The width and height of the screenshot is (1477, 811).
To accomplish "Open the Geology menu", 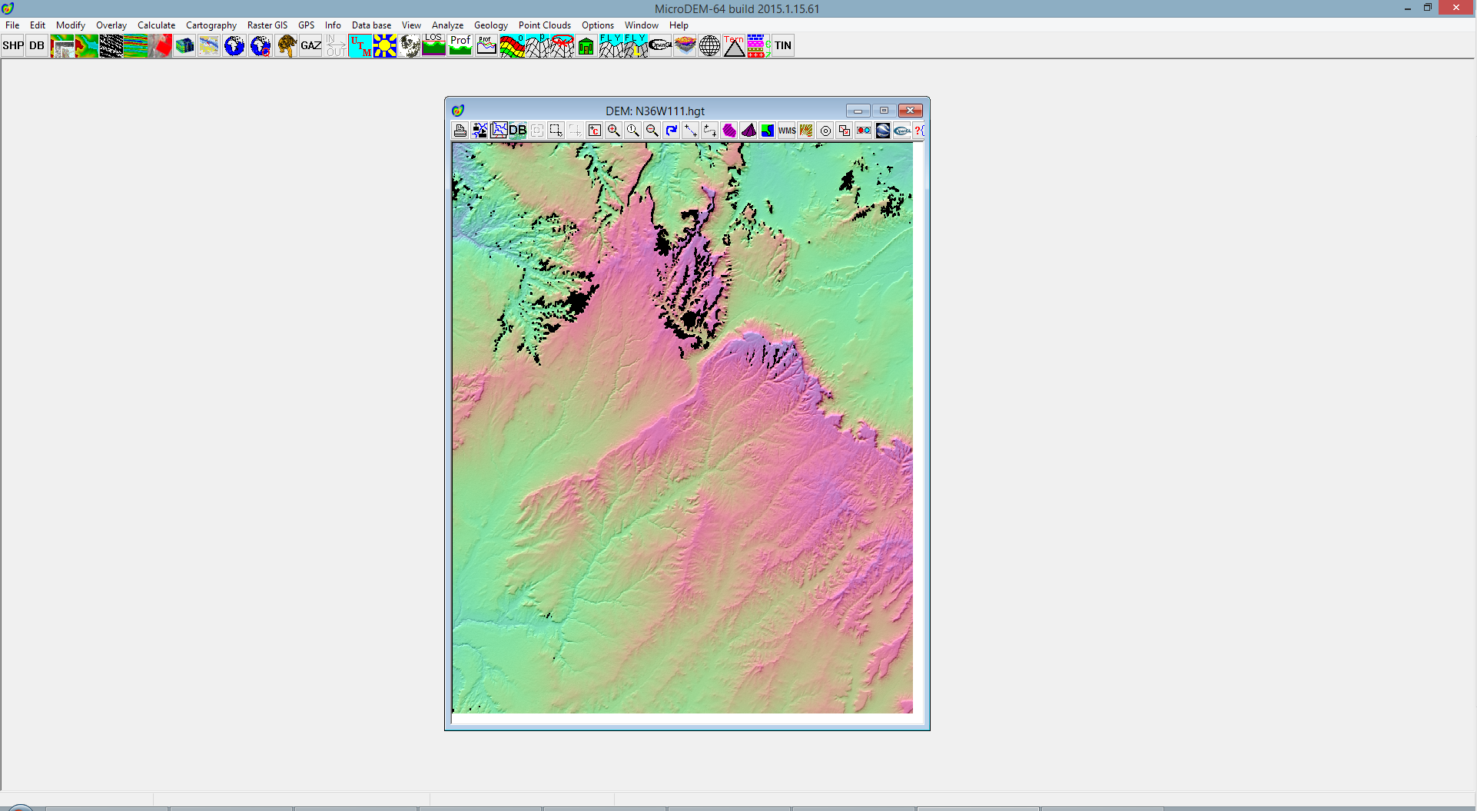I will click(490, 25).
